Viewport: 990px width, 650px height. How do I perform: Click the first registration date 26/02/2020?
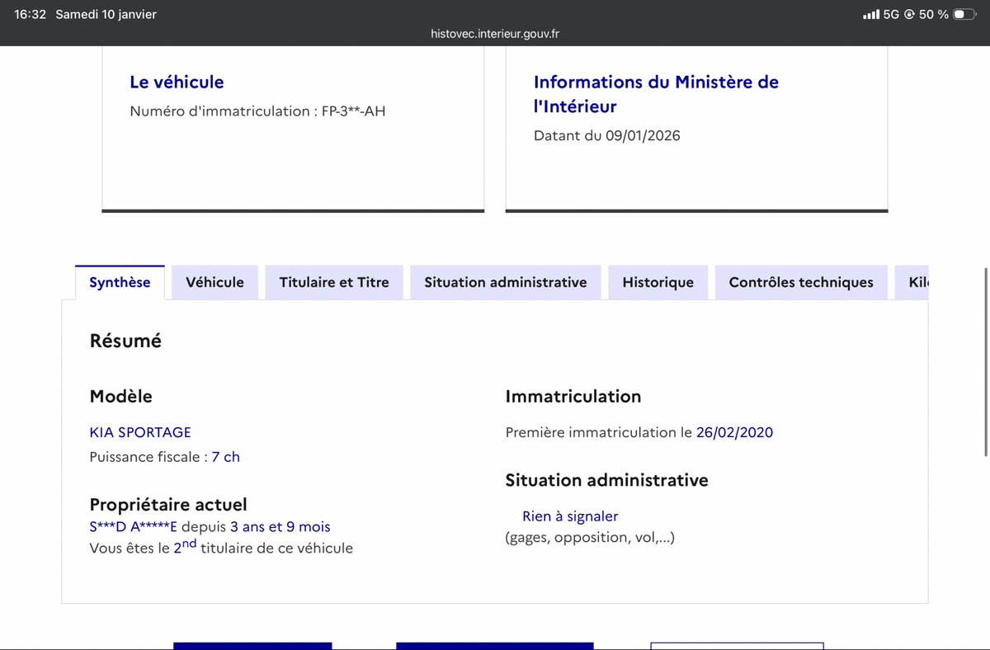click(734, 432)
